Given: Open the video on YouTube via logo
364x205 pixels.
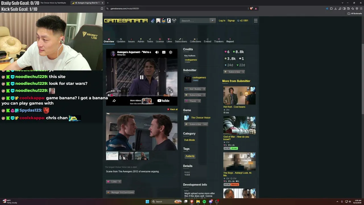Looking at the screenshot, I should (x=164, y=101).
